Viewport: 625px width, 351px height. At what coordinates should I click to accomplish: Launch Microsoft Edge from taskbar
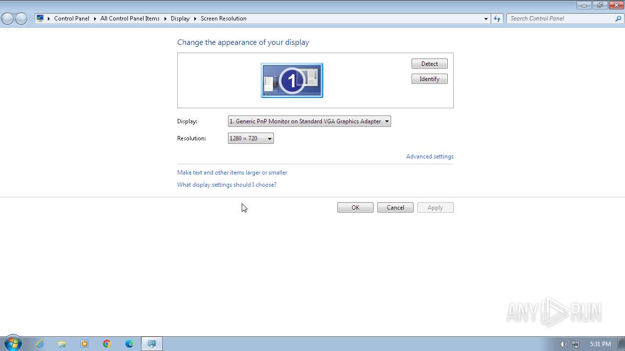point(129,344)
